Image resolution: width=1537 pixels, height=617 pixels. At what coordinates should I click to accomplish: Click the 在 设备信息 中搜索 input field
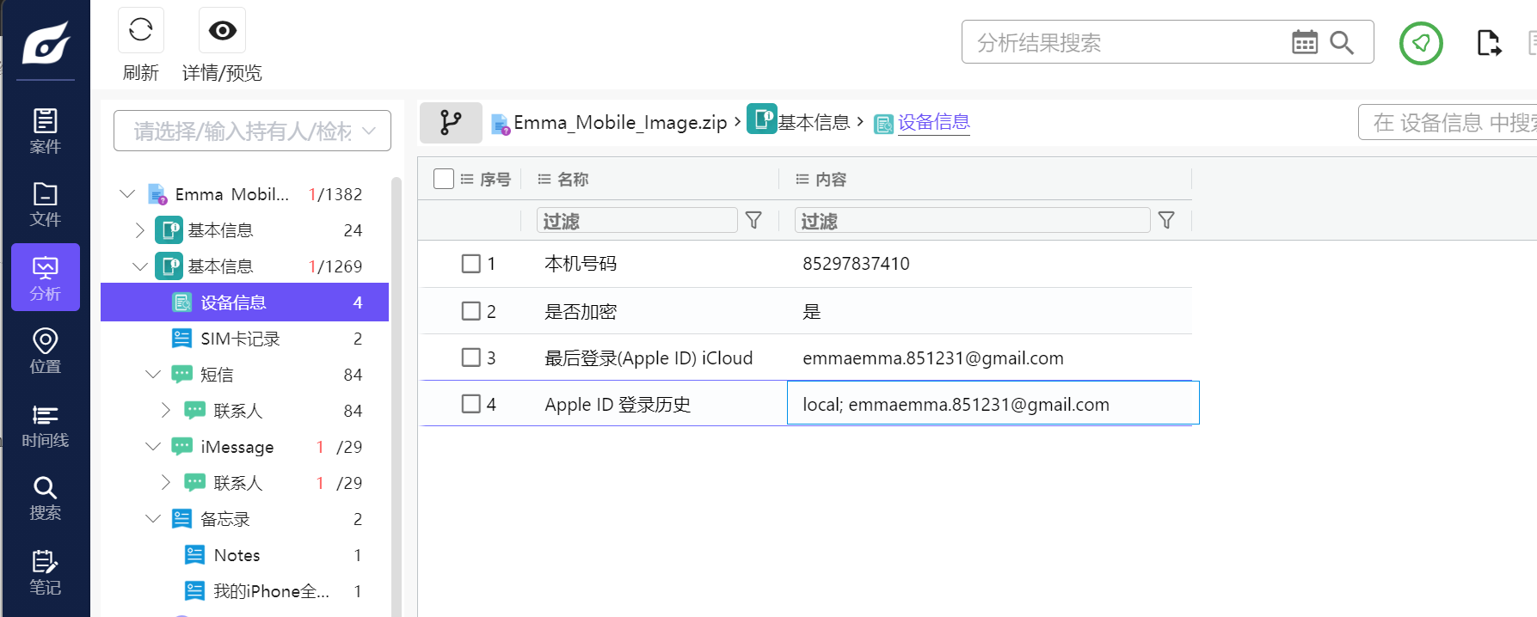click(1448, 122)
